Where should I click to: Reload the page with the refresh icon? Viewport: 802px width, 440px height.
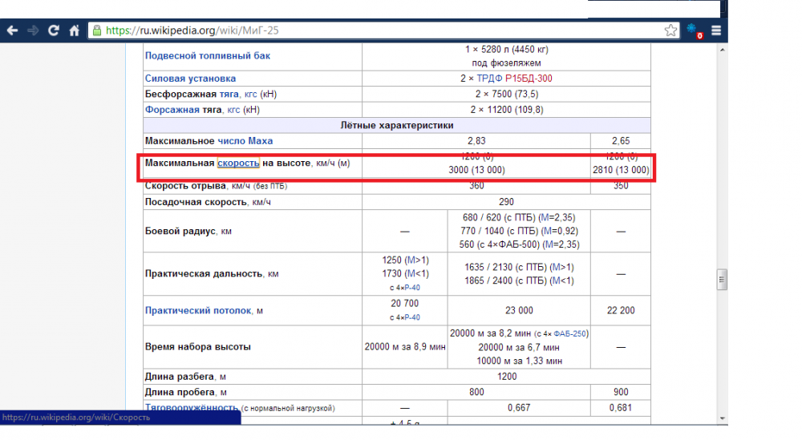53,30
